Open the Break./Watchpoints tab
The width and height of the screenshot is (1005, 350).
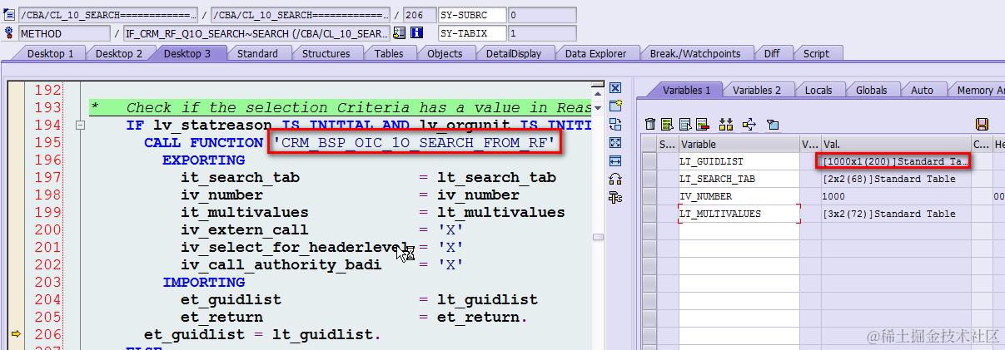coord(695,53)
